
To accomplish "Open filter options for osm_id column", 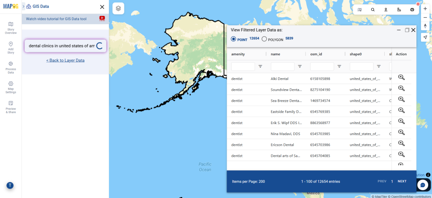I will (339, 66).
